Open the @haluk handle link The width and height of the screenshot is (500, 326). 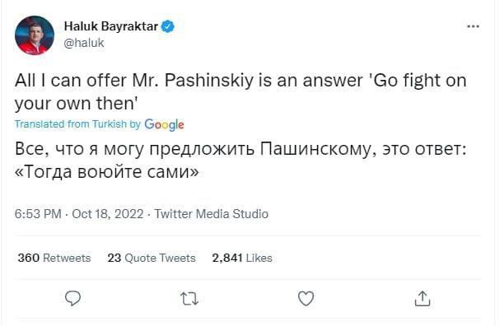[84, 43]
